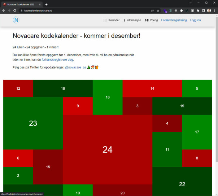This screenshot has height=196, width=218.
Task: Open calendar door 12
Action: (18, 89)
